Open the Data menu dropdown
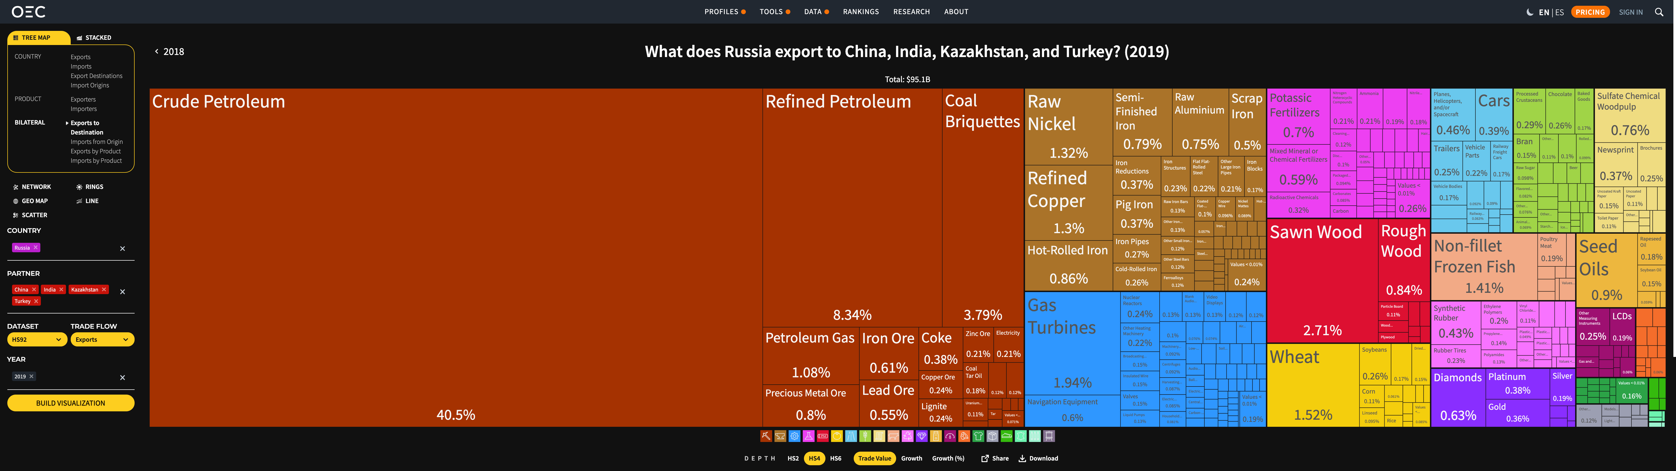Image resolution: width=1676 pixels, height=471 pixels. 817,12
